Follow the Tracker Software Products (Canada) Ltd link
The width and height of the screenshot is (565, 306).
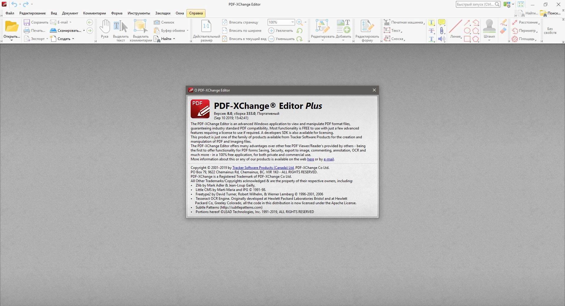(263, 168)
